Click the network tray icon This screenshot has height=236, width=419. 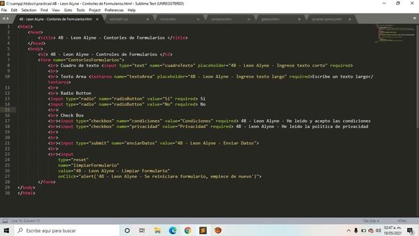(x=371, y=231)
